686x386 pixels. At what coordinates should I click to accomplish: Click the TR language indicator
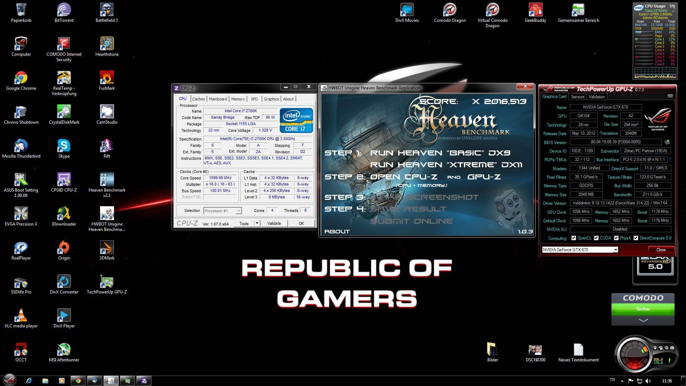pyautogui.click(x=612, y=380)
